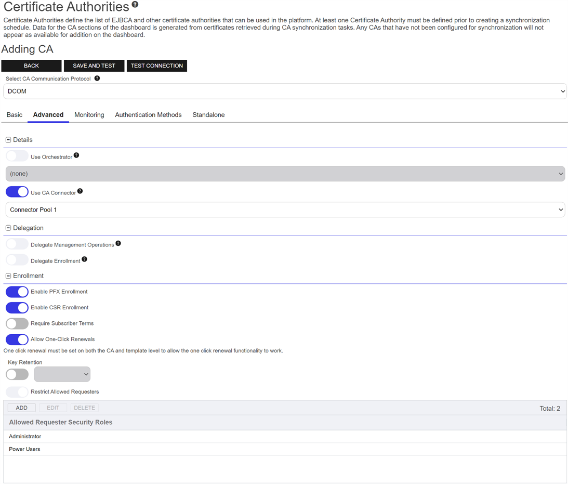This screenshot has height=484, width=568.
Task: Turn off Enable PFX Enrollment
Action: [17, 292]
